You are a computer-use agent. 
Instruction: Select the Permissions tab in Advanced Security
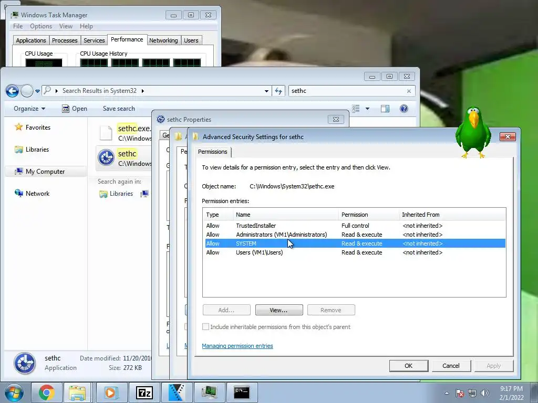(212, 152)
